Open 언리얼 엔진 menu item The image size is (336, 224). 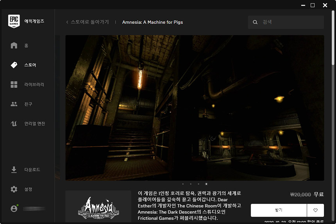point(34,124)
